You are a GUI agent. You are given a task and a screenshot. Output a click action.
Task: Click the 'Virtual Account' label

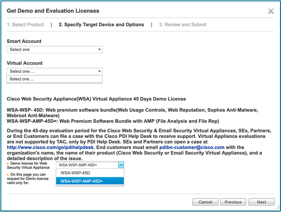click(x=25, y=63)
